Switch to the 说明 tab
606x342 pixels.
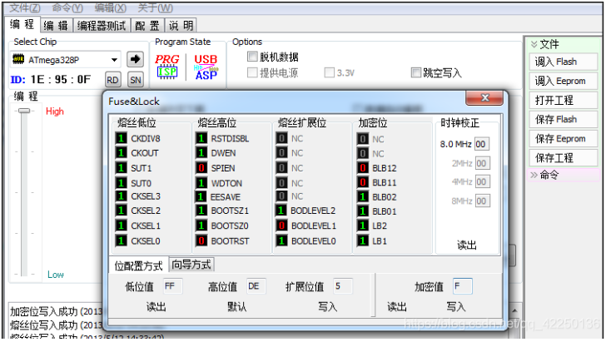pyautogui.click(x=181, y=26)
